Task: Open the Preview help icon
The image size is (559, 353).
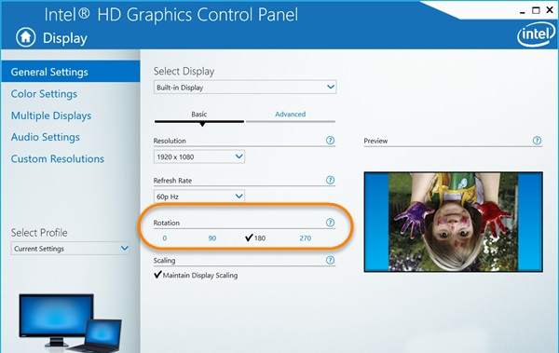Action: click(x=537, y=141)
